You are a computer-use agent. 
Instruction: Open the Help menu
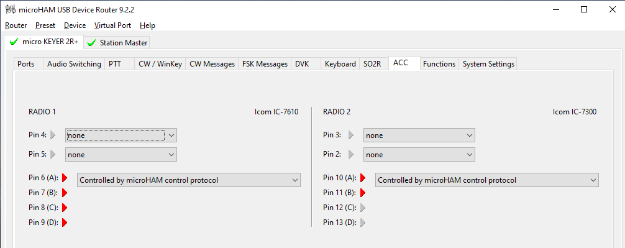[147, 25]
